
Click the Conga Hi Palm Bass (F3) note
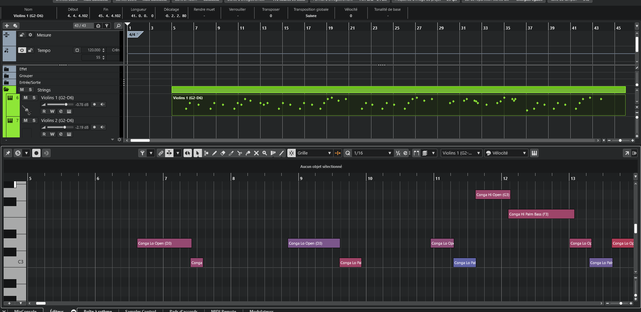(541, 214)
